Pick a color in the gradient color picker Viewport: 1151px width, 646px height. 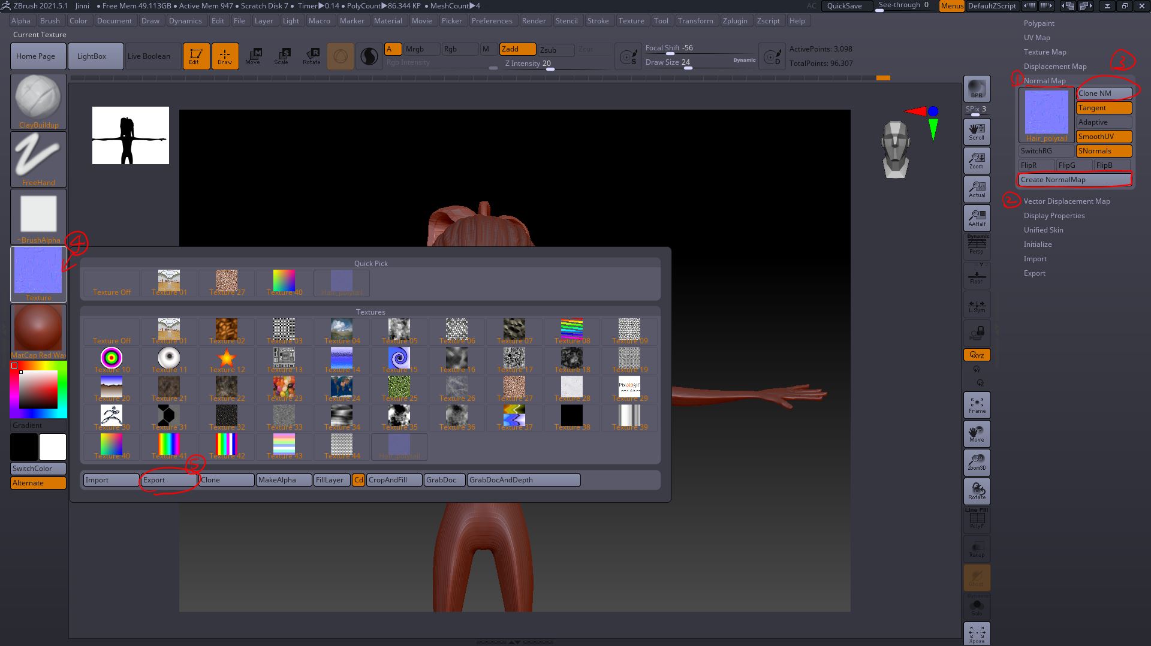[38, 388]
